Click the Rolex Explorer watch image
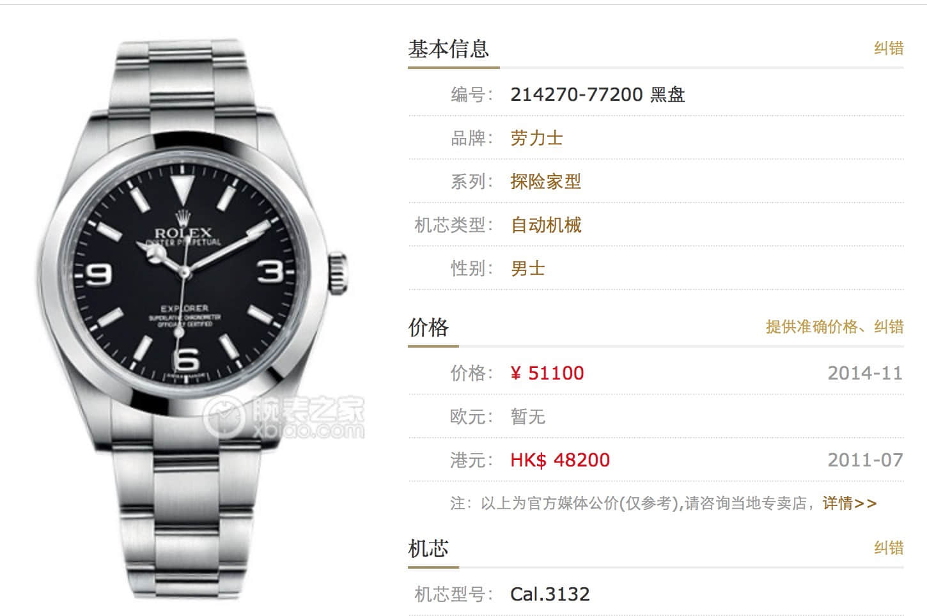This screenshot has height=616, width=927. point(192,318)
